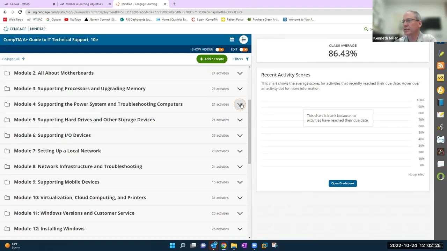Expand Module 7 Local Network chevron
The image size is (447, 251).
coord(240,151)
